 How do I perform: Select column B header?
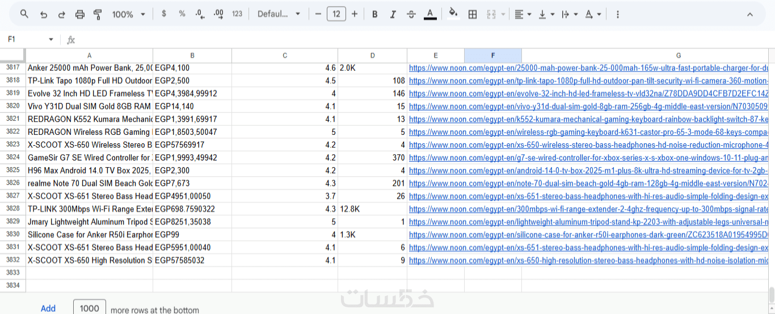192,56
